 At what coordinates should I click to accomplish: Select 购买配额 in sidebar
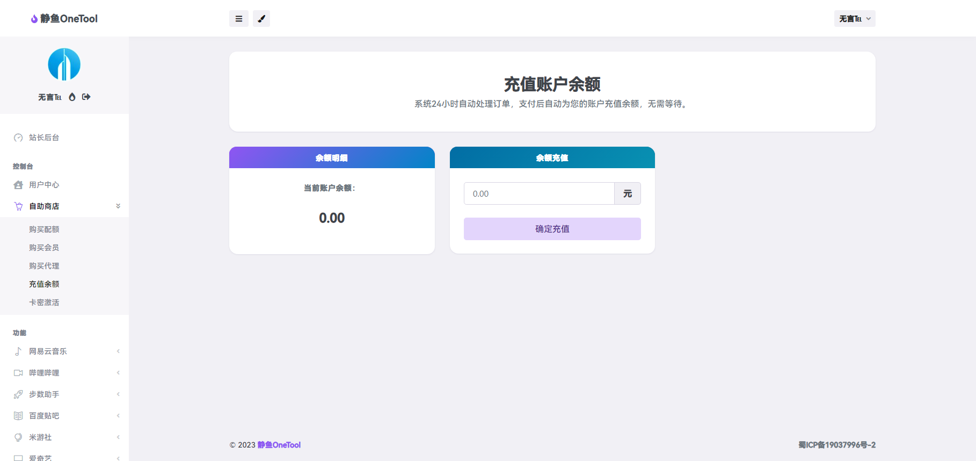point(44,229)
